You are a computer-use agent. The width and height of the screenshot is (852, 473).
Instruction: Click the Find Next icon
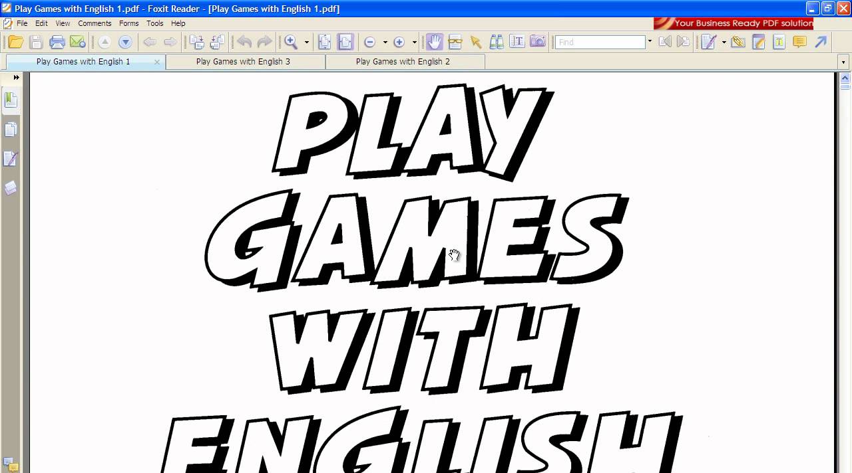[684, 42]
